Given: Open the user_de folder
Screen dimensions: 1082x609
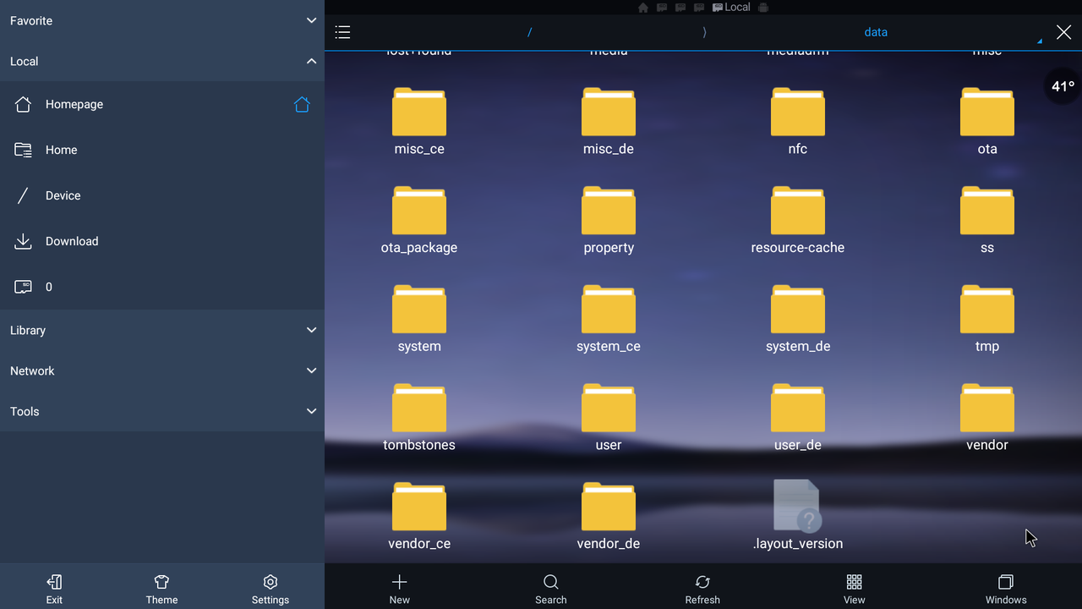Looking at the screenshot, I should tap(798, 418).
